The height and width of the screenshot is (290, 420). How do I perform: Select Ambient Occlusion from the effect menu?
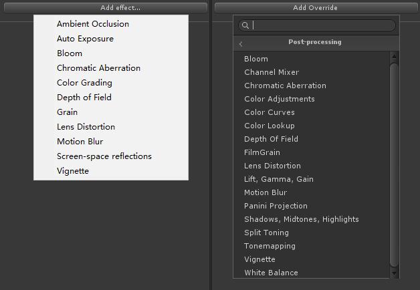tap(93, 24)
